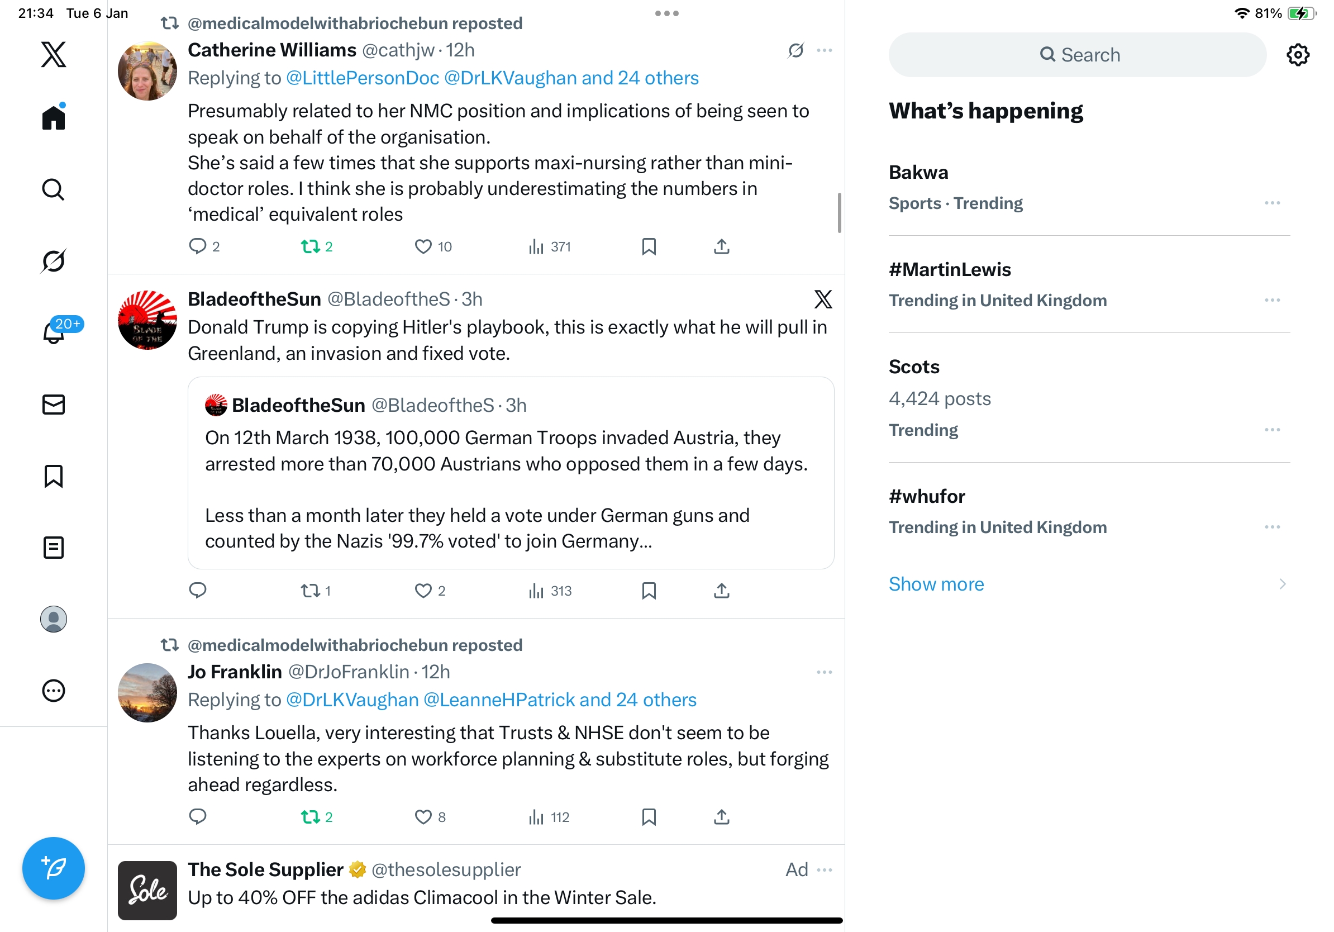Tap the compose new post button
1334x932 pixels.
click(x=54, y=868)
